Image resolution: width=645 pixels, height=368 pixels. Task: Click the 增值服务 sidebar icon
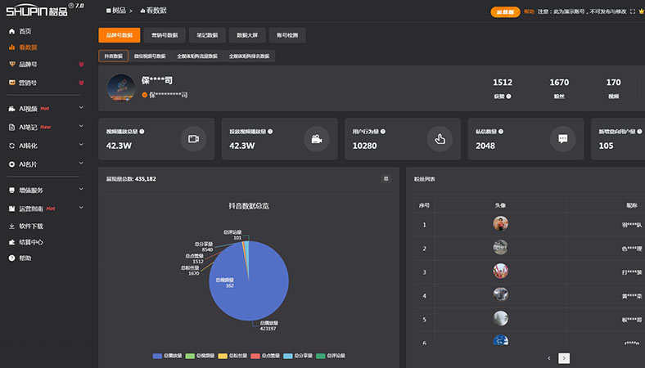[12, 190]
